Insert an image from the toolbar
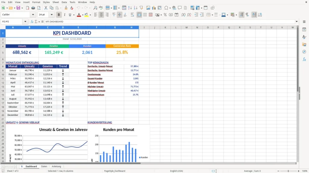309x173 pixels. (x=148, y=8)
